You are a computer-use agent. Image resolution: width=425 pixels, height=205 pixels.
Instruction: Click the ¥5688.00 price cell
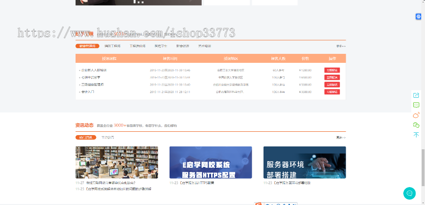point(305,85)
